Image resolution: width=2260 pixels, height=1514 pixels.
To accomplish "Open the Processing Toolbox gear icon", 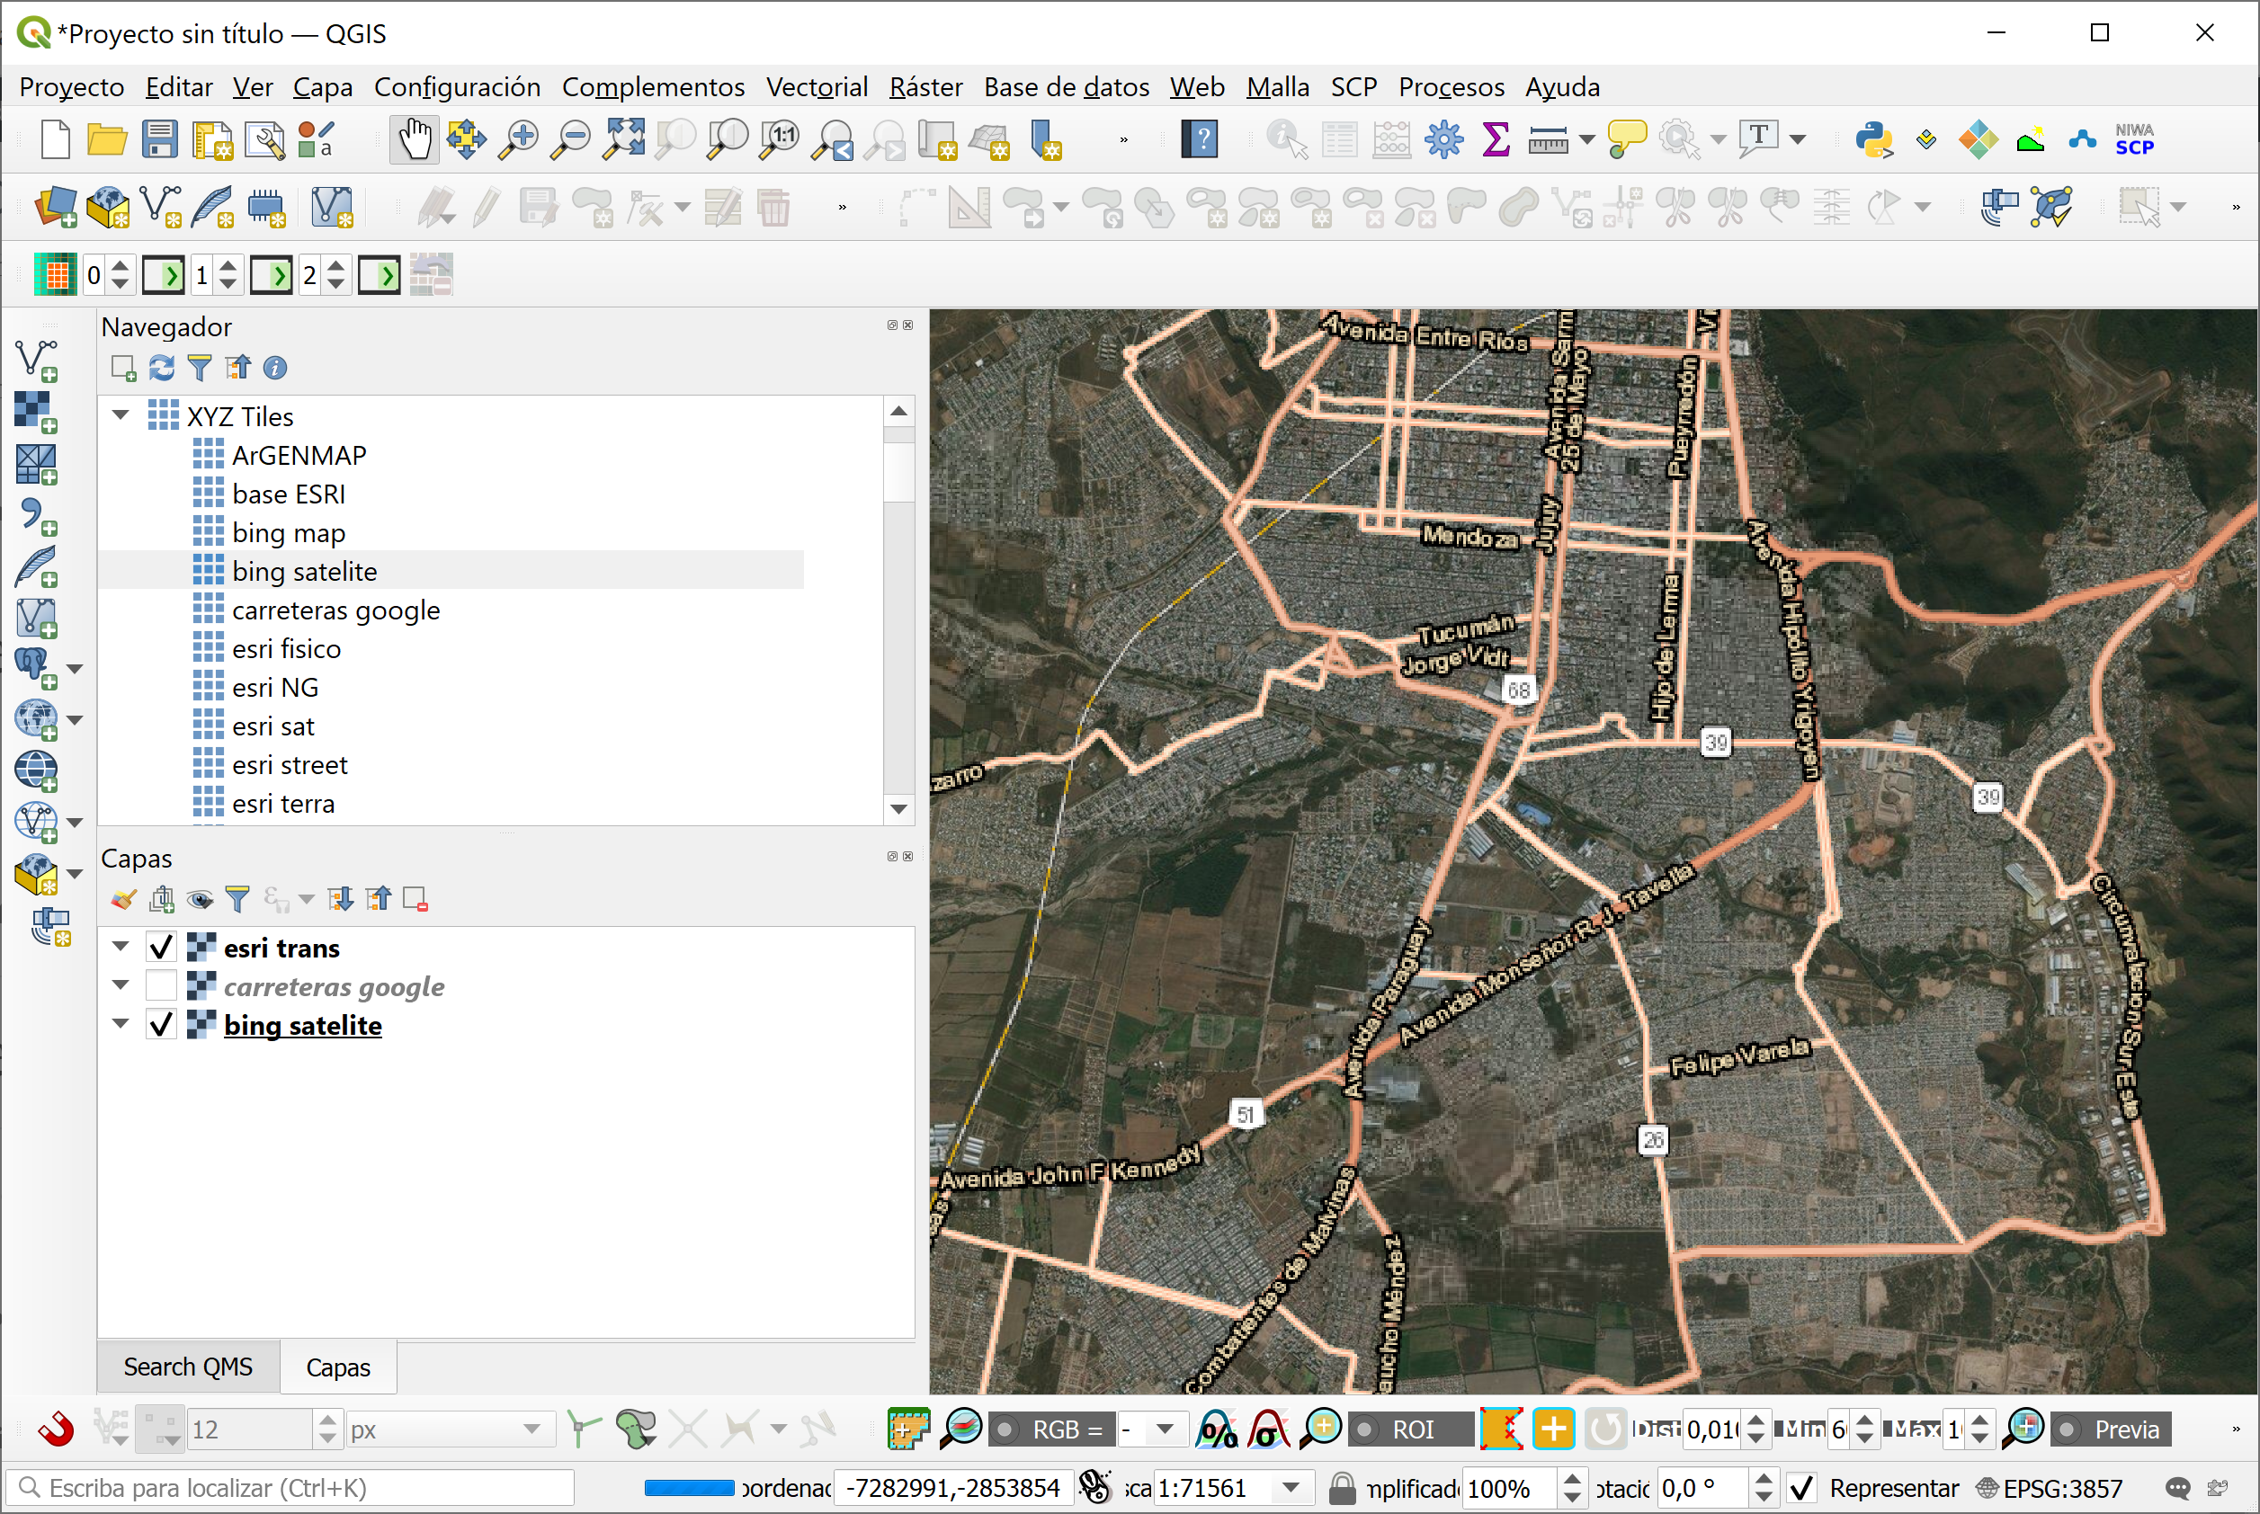I will pyautogui.click(x=1444, y=140).
